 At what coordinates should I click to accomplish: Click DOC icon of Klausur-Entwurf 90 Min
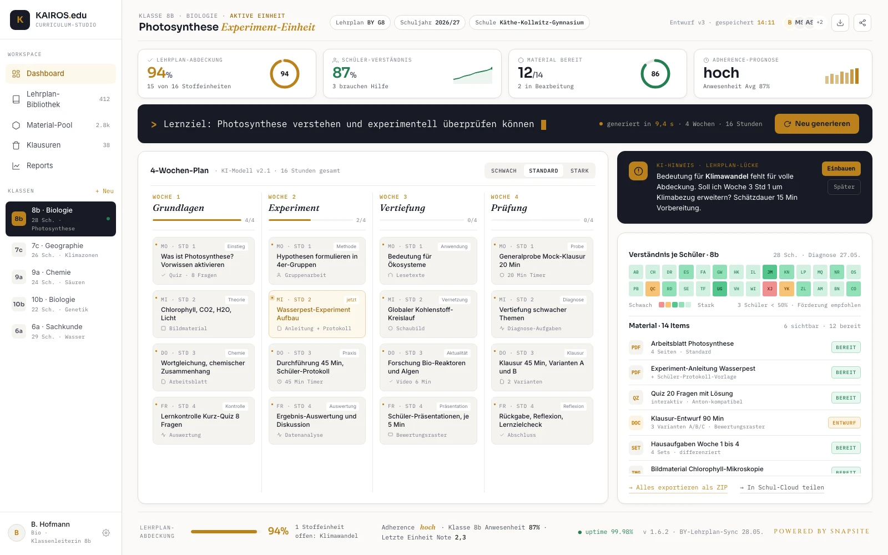tap(636, 423)
